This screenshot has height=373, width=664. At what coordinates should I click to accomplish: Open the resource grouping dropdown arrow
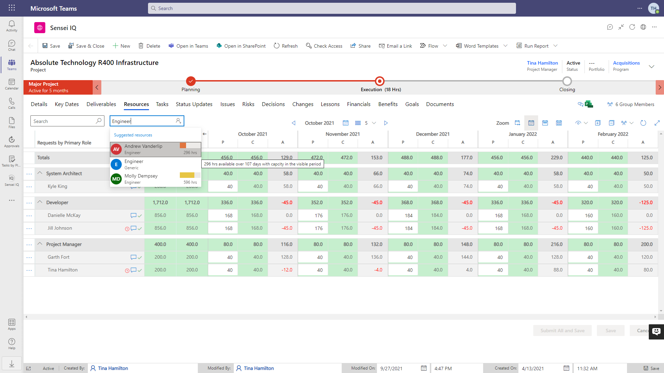(631, 123)
